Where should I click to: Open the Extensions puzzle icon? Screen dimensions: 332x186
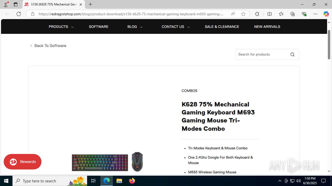[x=257, y=14]
